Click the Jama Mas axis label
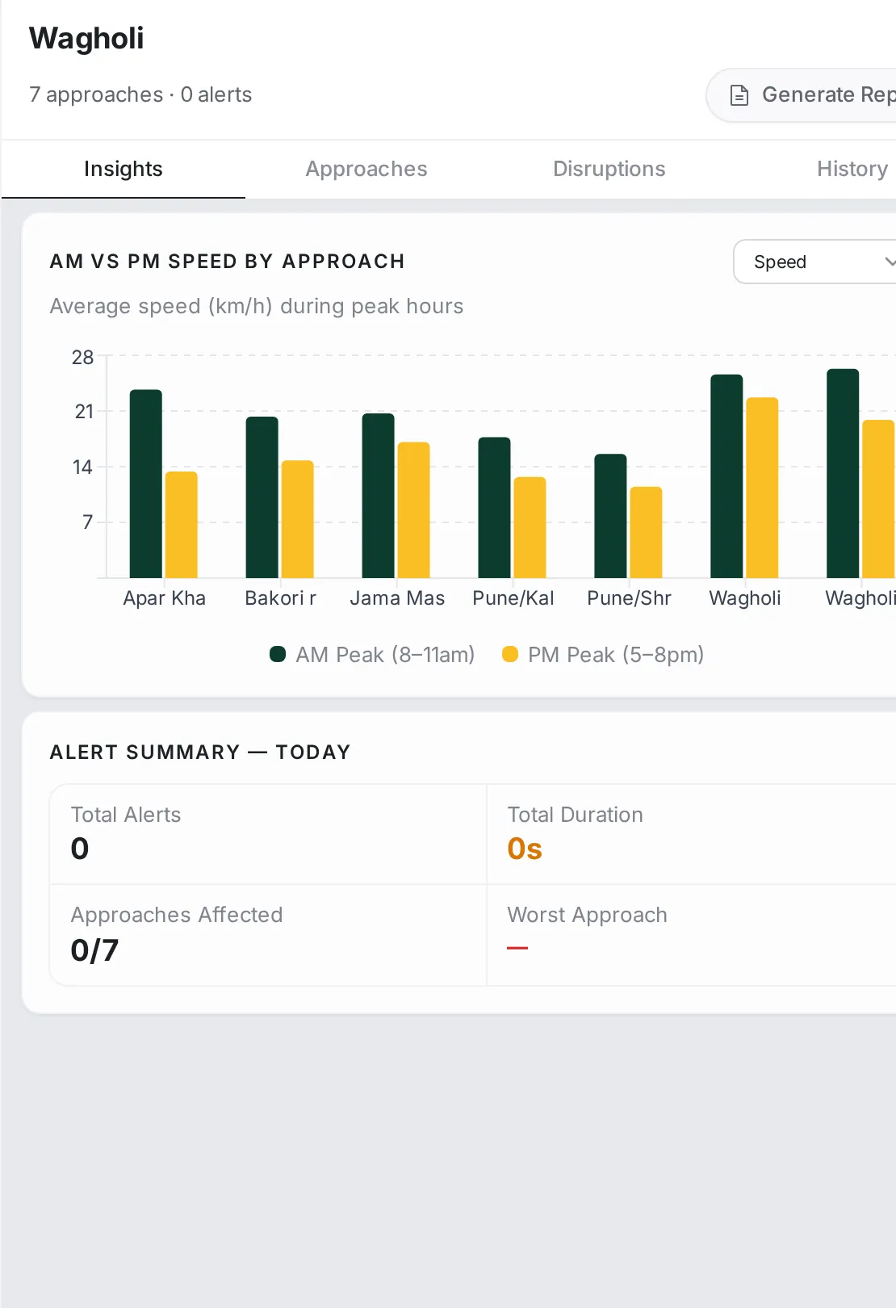 pyautogui.click(x=397, y=598)
